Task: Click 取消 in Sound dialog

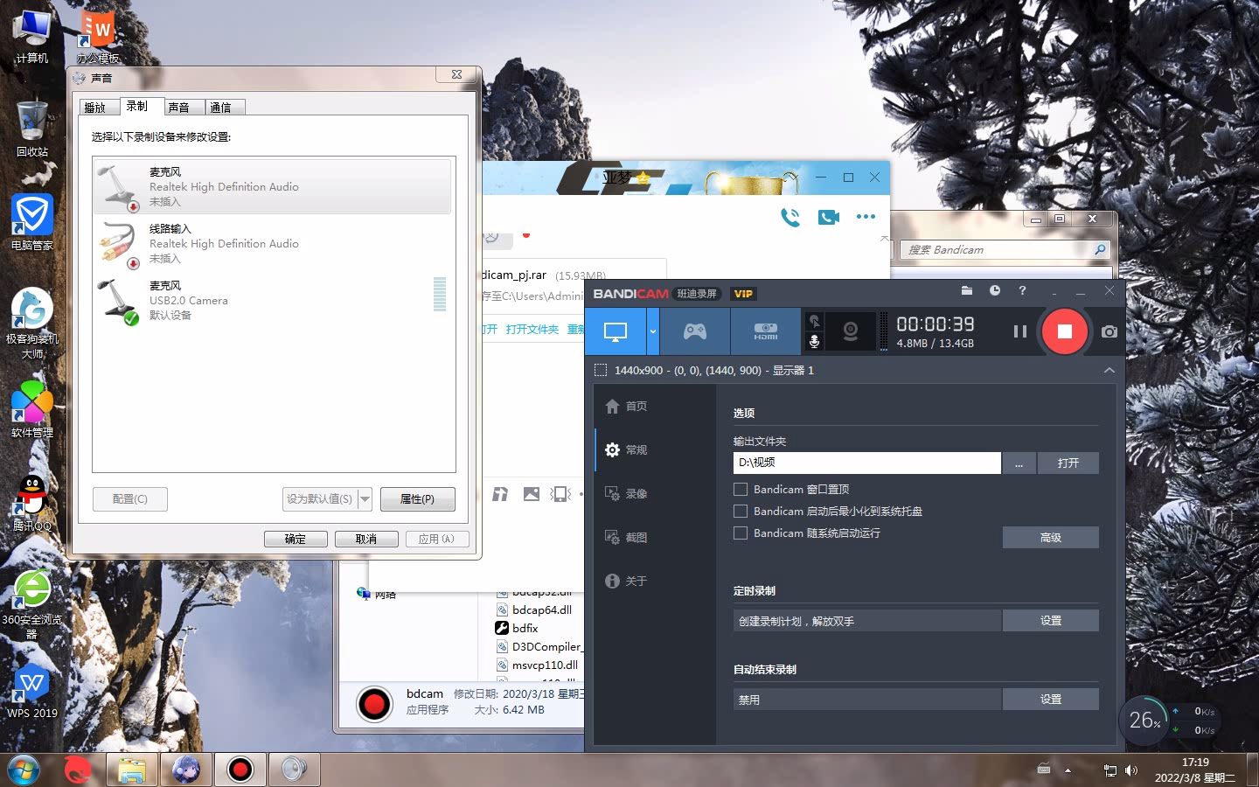Action: pos(366,540)
